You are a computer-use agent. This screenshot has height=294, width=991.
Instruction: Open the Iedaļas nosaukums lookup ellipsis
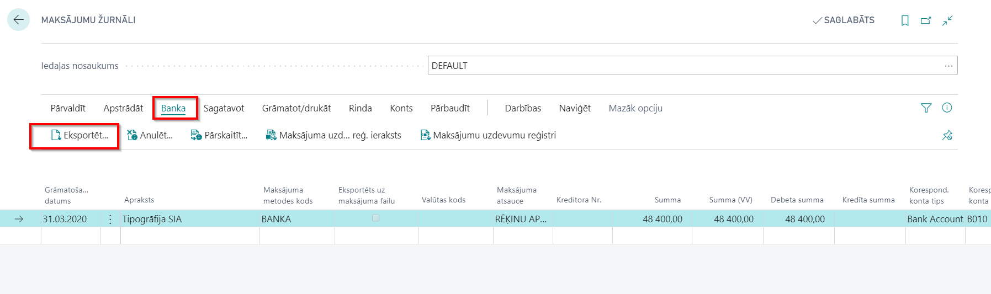point(948,66)
